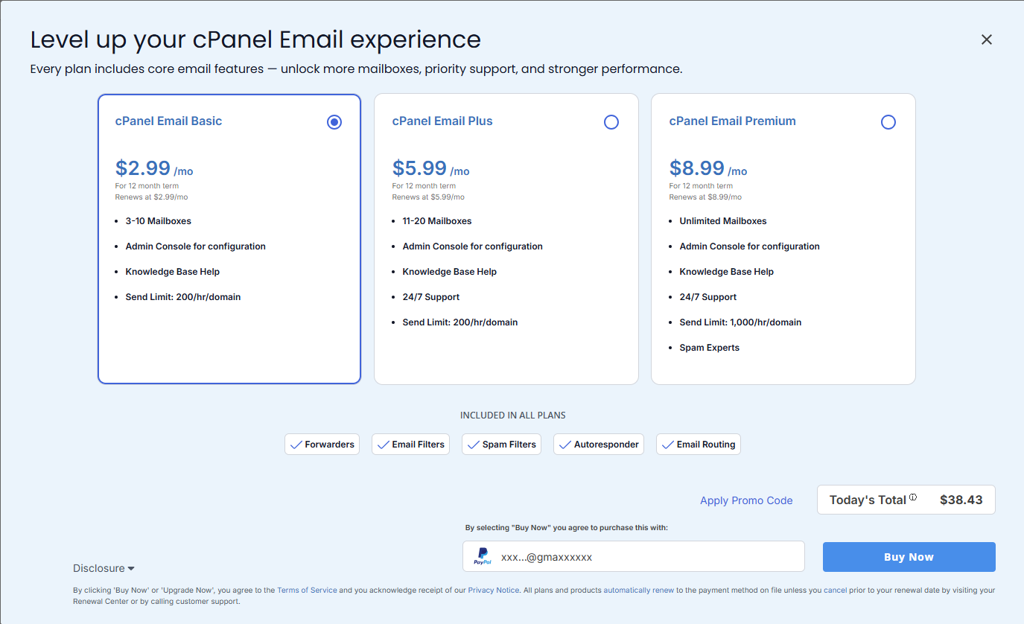The width and height of the screenshot is (1024, 624).
Task: Click the Email Routing feature chip
Action: [x=699, y=445]
